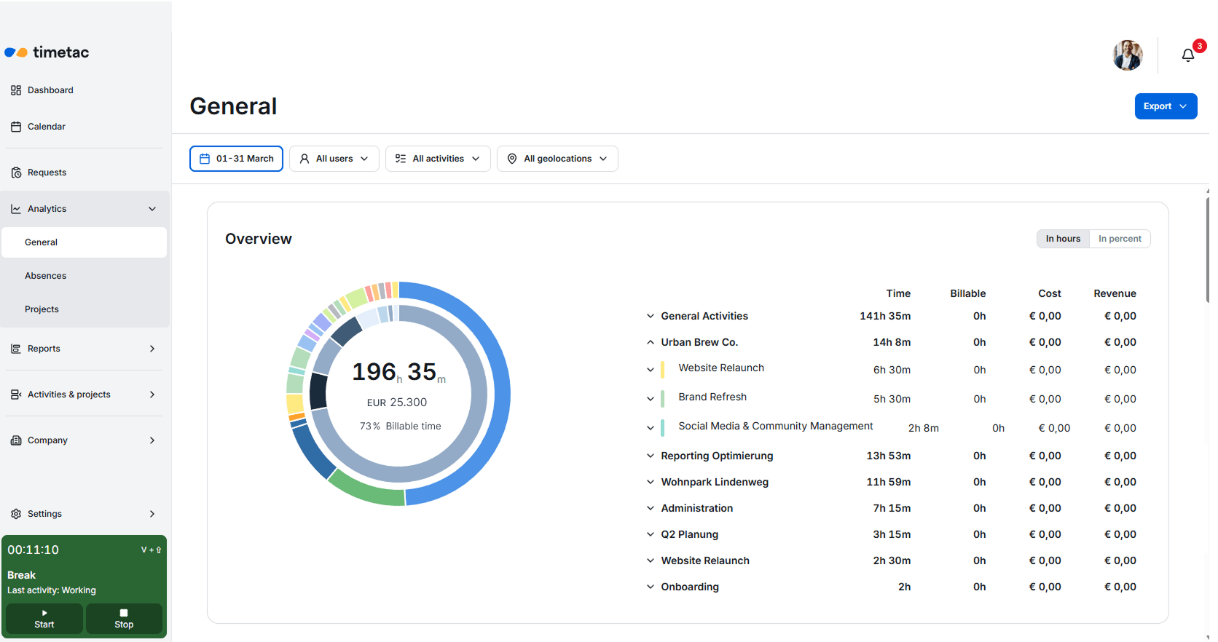Collapse the Urban Brew Co. row
The height and width of the screenshot is (642, 1218).
[x=651, y=342]
